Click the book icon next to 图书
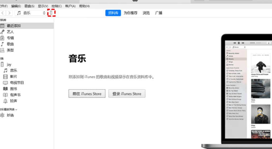Image resolution: width=272 pixels, height=149 pixels. point(6,89)
